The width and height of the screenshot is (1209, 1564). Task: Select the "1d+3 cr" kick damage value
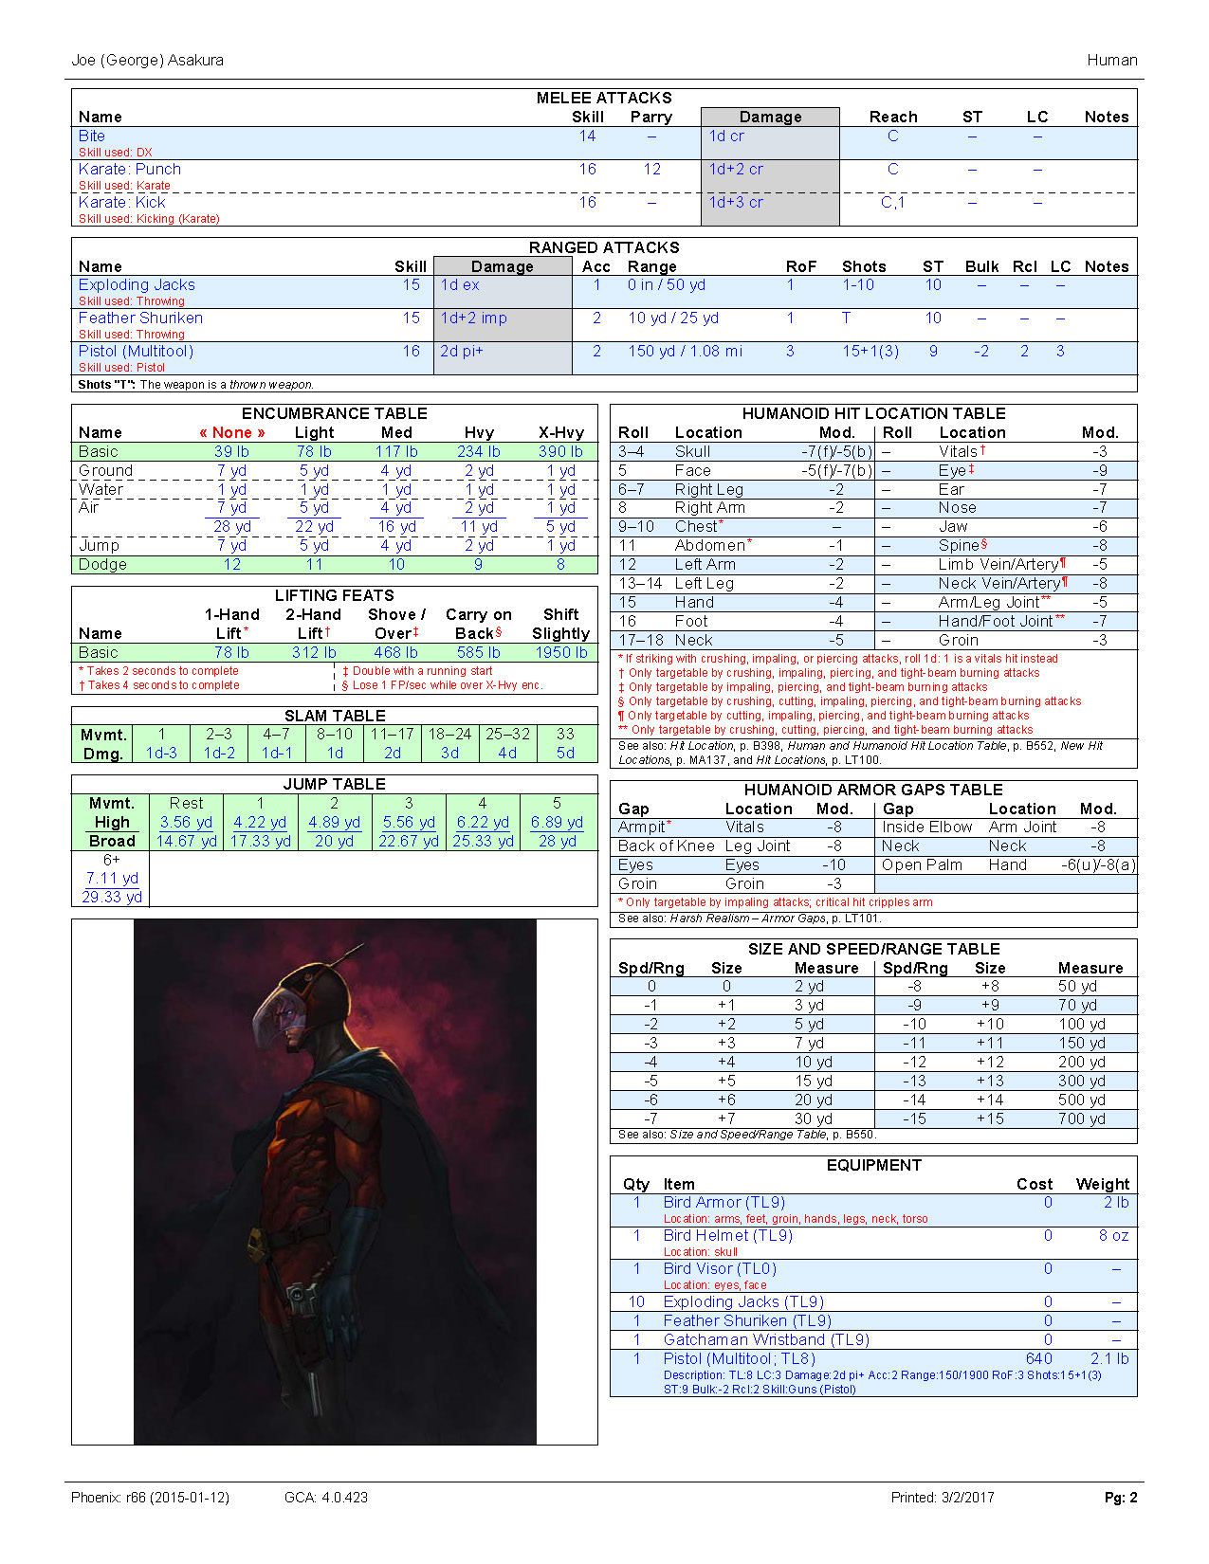pyautogui.click(x=736, y=203)
